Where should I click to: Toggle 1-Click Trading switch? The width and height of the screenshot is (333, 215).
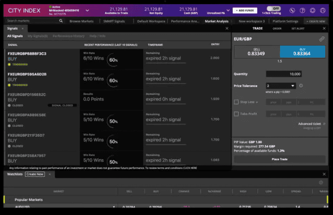[274, 8]
